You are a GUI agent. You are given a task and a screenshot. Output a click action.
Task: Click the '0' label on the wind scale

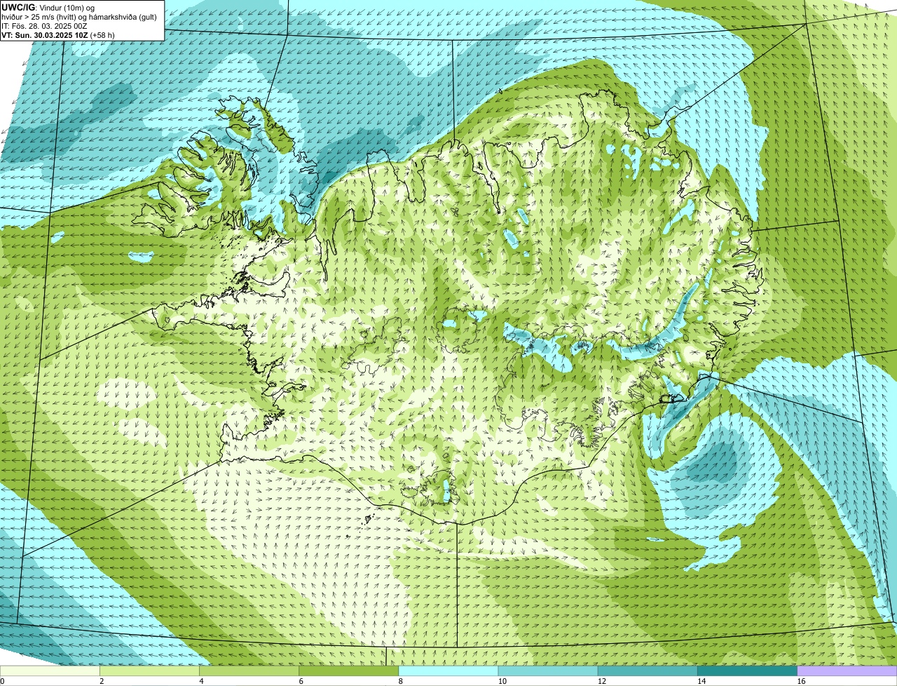[2, 681]
